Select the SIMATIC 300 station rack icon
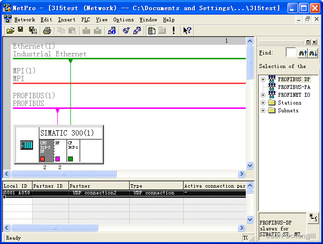 pyautogui.click(x=27, y=145)
